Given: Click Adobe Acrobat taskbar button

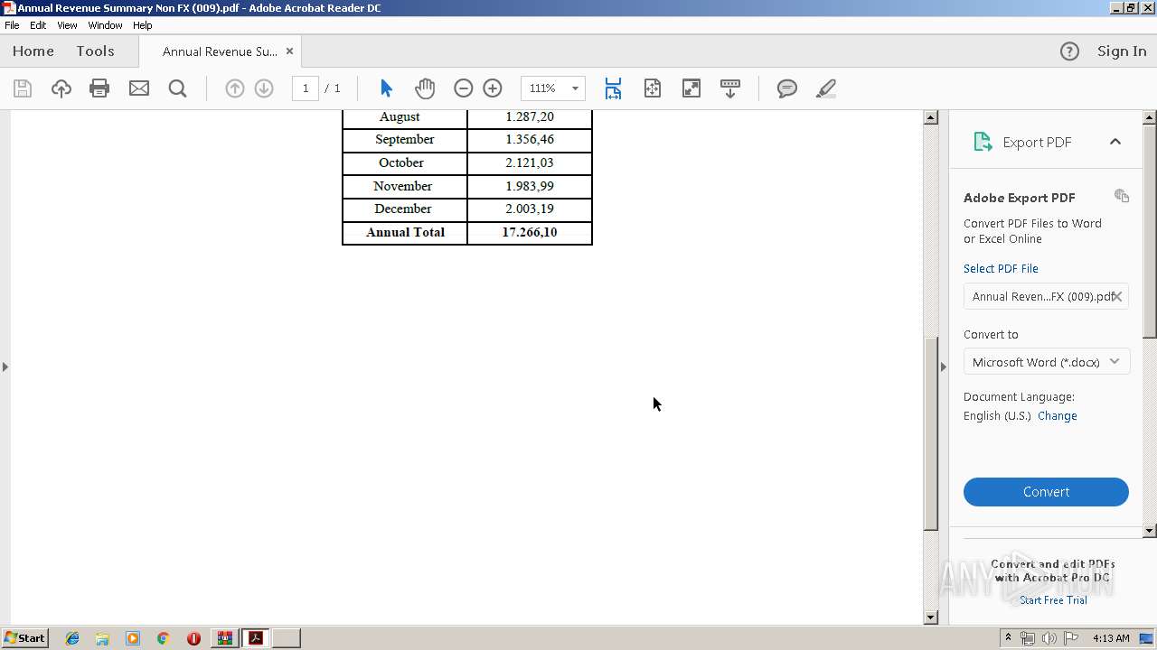Looking at the screenshot, I should click(256, 638).
